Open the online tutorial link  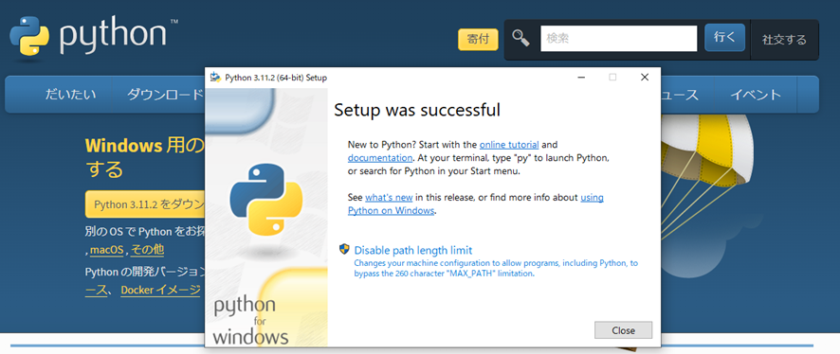509,145
